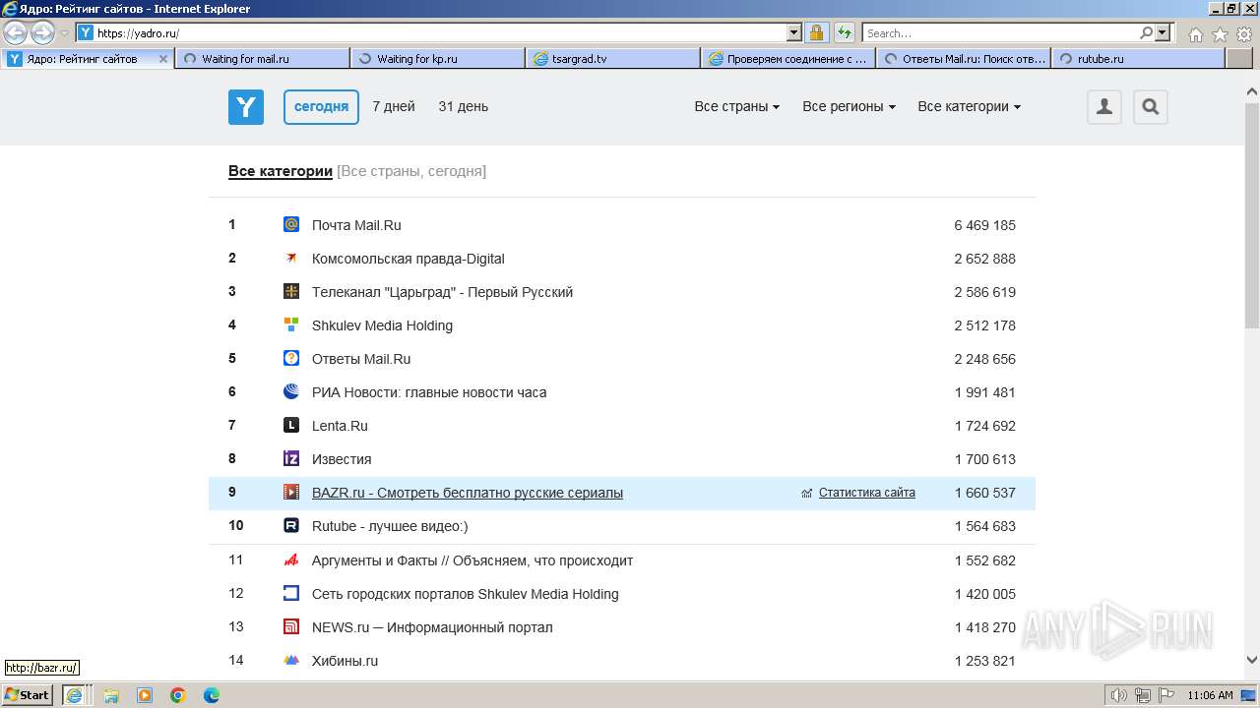Viewport: 1260px width, 708px height.
Task: Open the site search magnifier button
Action: (x=1151, y=107)
